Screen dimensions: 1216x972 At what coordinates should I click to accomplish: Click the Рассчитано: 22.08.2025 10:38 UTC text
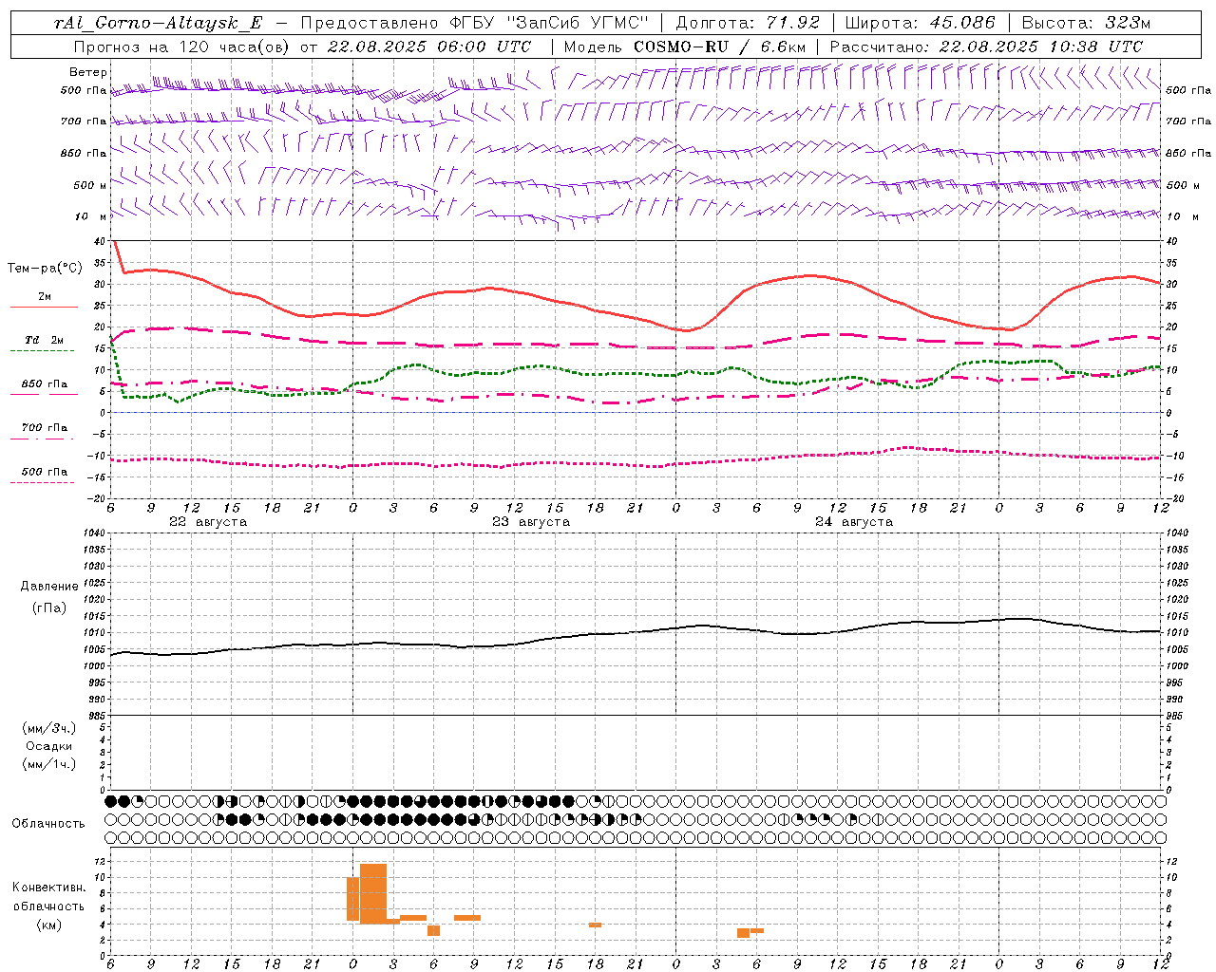(986, 47)
